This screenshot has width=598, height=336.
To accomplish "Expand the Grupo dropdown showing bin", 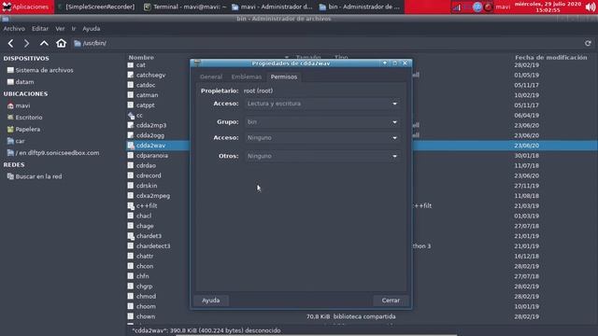I will (x=321, y=122).
